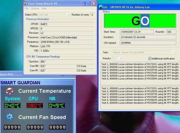The width and height of the screenshot is (180, 133).
Task: Click Test 3 M159745 line in lower log
Action: pyautogui.click(x=140, y=94)
